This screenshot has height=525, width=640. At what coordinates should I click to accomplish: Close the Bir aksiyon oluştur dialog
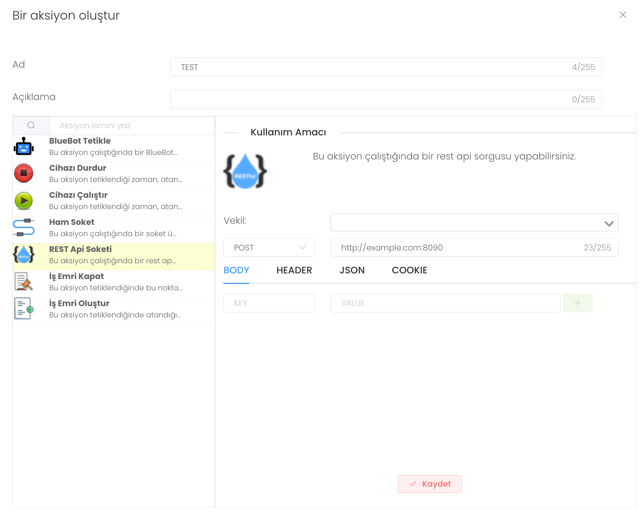(623, 15)
